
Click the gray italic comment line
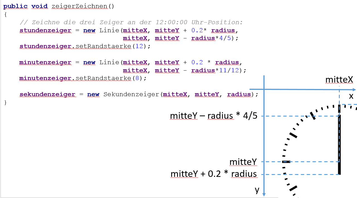pyautogui.click(x=131, y=22)
